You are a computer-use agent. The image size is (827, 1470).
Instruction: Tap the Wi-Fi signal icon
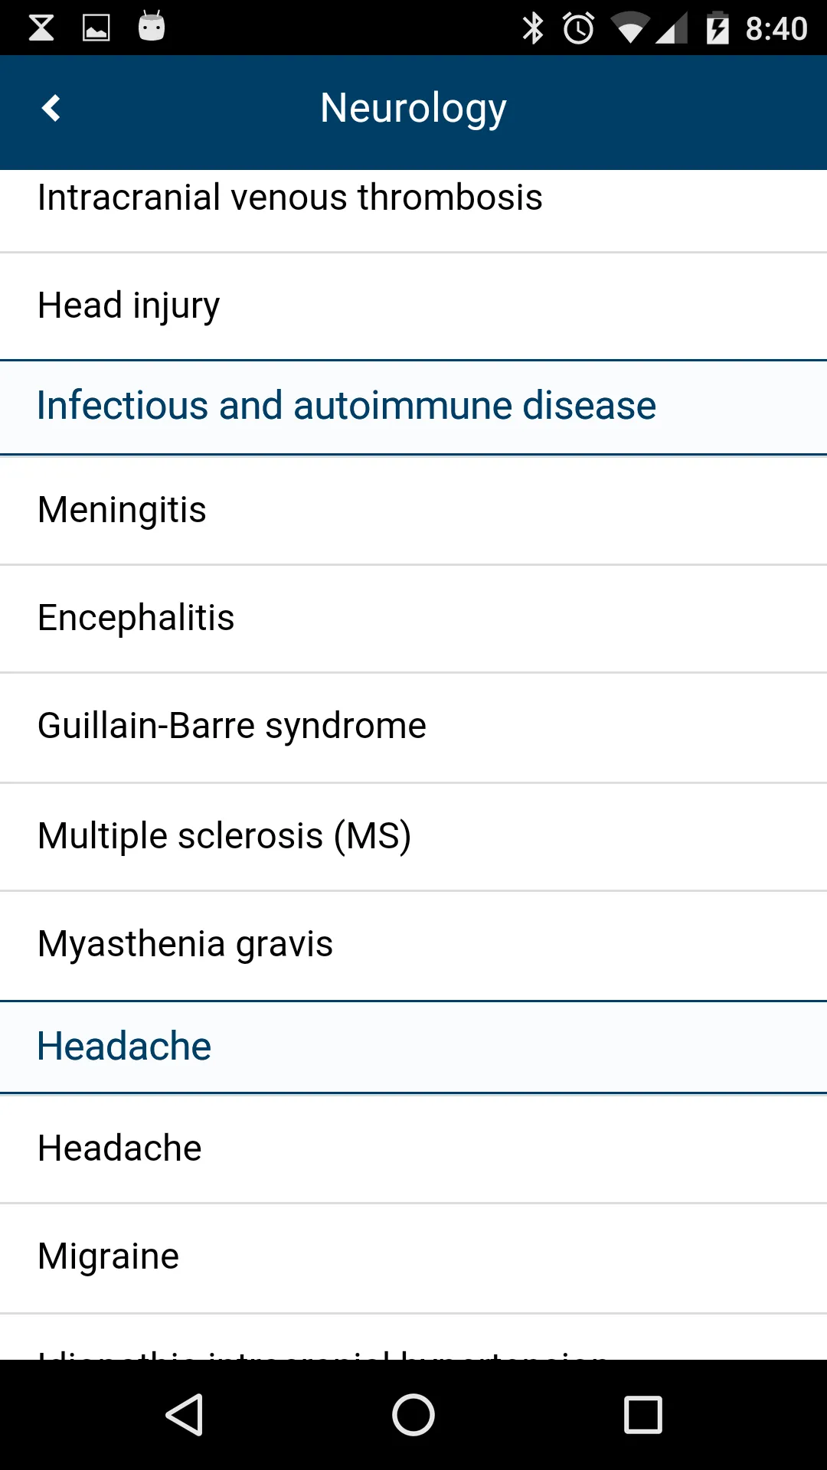click(x=629, y=28)
